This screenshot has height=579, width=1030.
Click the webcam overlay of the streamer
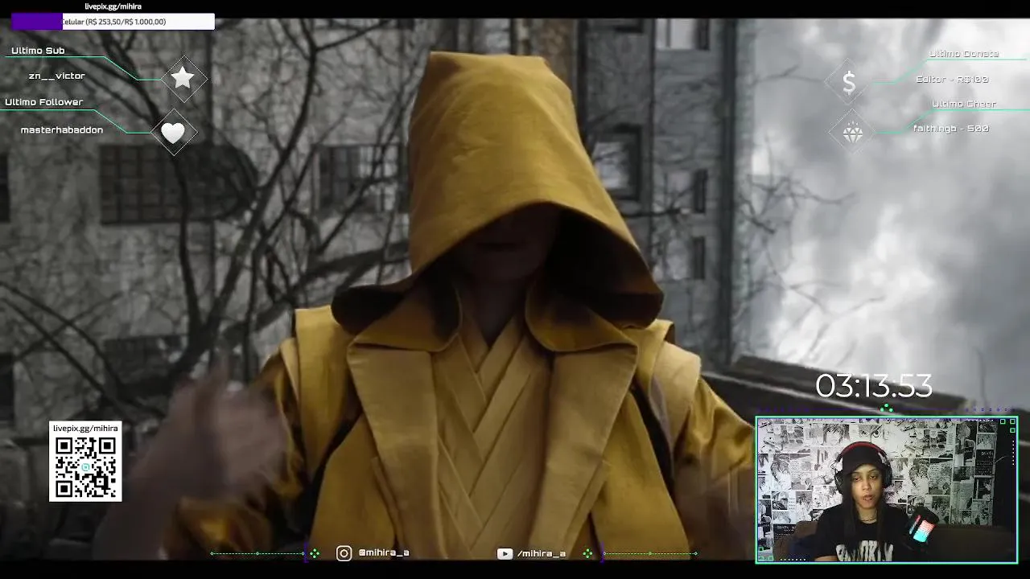[x=887, y=489]
